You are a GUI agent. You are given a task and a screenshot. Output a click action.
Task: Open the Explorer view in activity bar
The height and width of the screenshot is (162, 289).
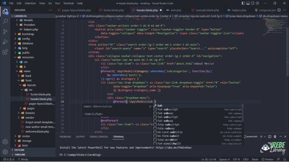(5, 11)
